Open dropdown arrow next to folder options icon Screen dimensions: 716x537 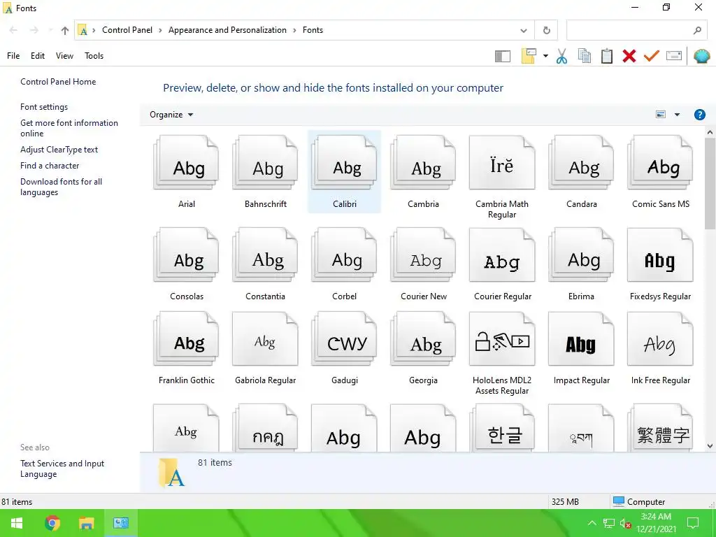545,56
